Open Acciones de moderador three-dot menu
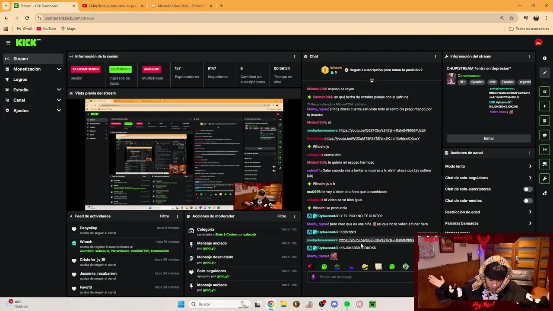This screenshot has width=553, height=311. [295, 216]
